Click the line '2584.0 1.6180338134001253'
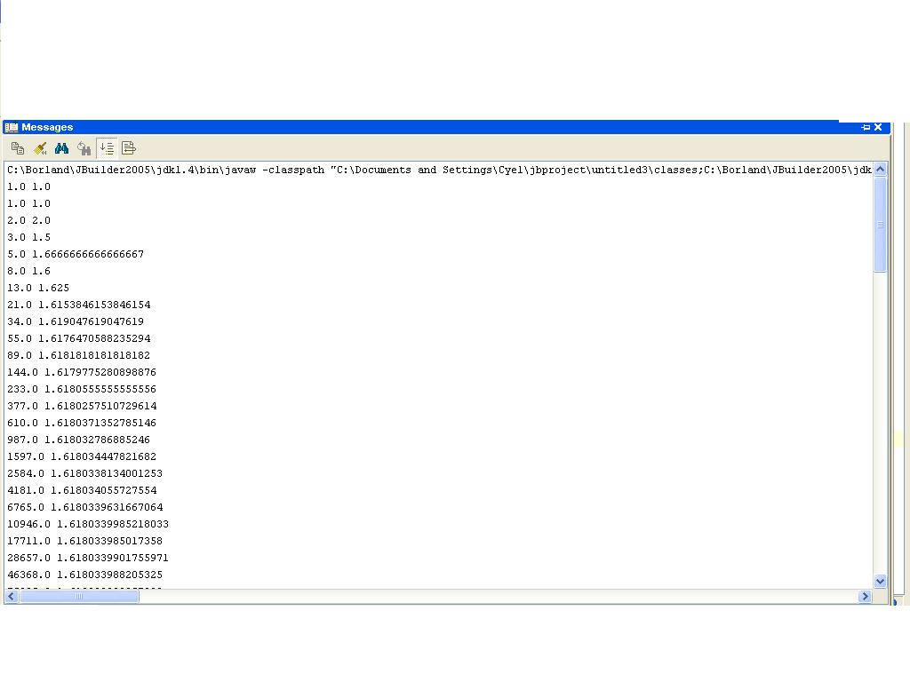This screenshot has width=910, height=682. pyautogui.click(x=84, y=473)
